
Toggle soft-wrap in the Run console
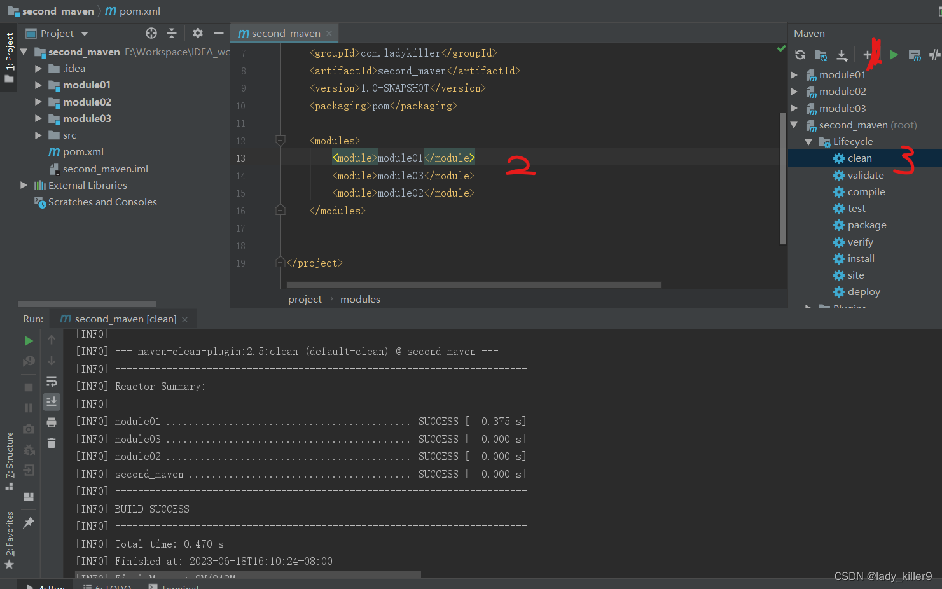tap(52, 382)
